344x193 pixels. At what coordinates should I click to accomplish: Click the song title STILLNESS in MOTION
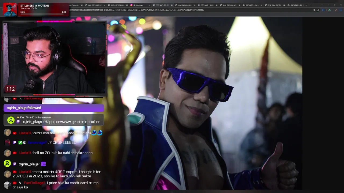coord(35,6)
